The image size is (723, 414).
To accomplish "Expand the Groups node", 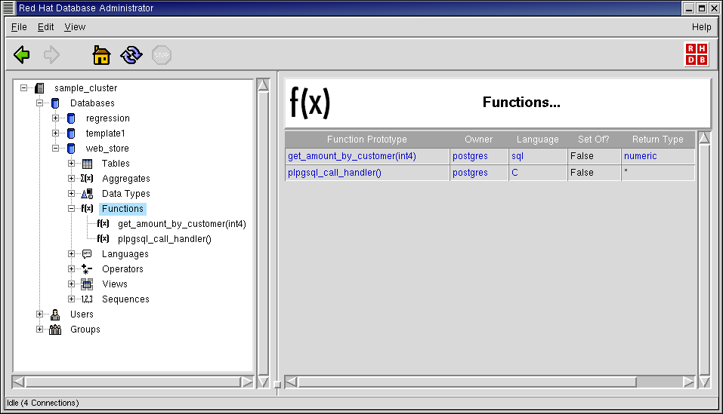I will point(39,330).
